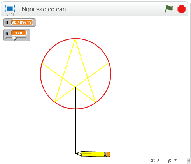Start the project with the green flag

coord(169,9)
